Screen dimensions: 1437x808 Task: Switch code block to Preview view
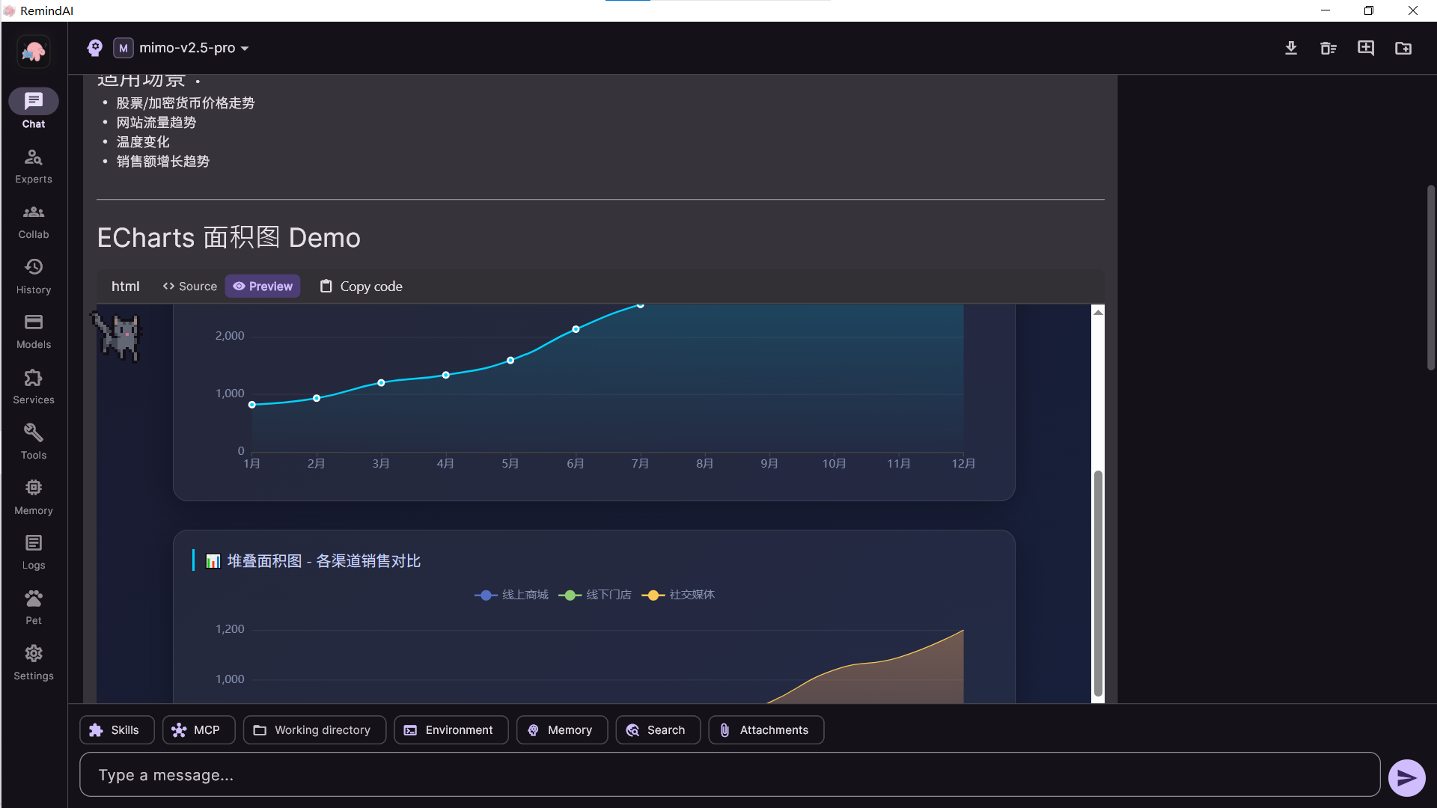[263, 287]
